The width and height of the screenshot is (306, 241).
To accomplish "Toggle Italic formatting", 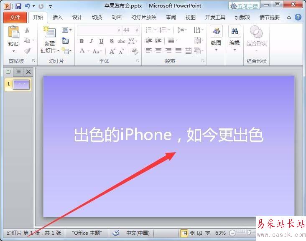I will [x=91, y=41].
